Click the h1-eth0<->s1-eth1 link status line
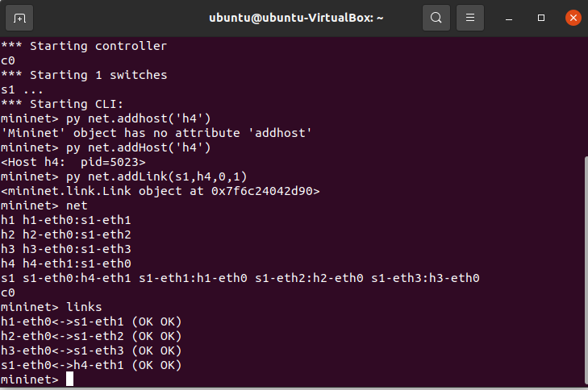Image resolution: width=588 pixels, height=390 pixels. click(x=91, y=322)
